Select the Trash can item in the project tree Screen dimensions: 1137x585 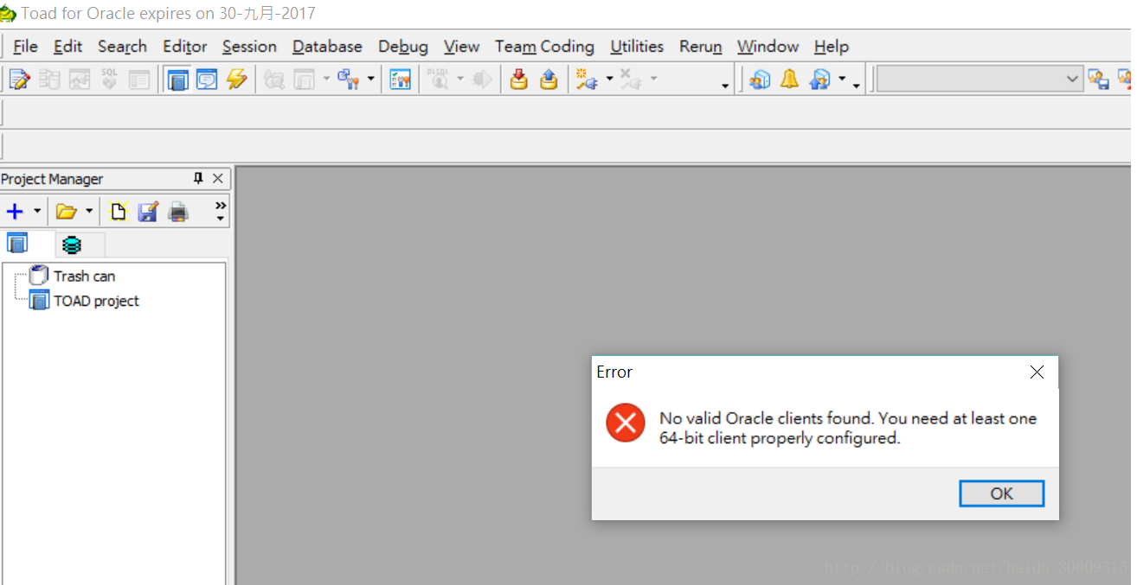(x=82, y=276)
